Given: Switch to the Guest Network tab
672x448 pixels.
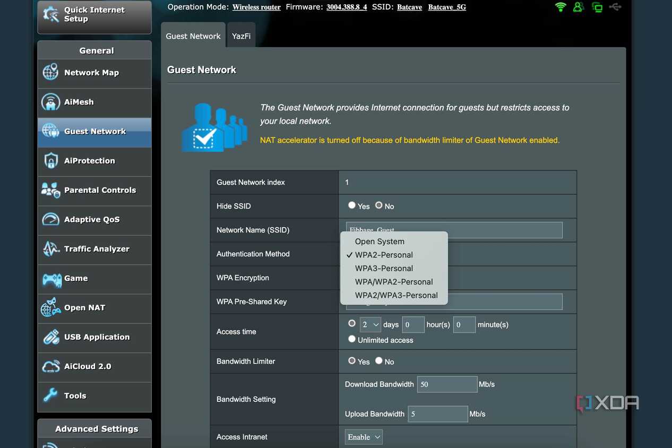Looking at the screenshot, I should (193, 36).
